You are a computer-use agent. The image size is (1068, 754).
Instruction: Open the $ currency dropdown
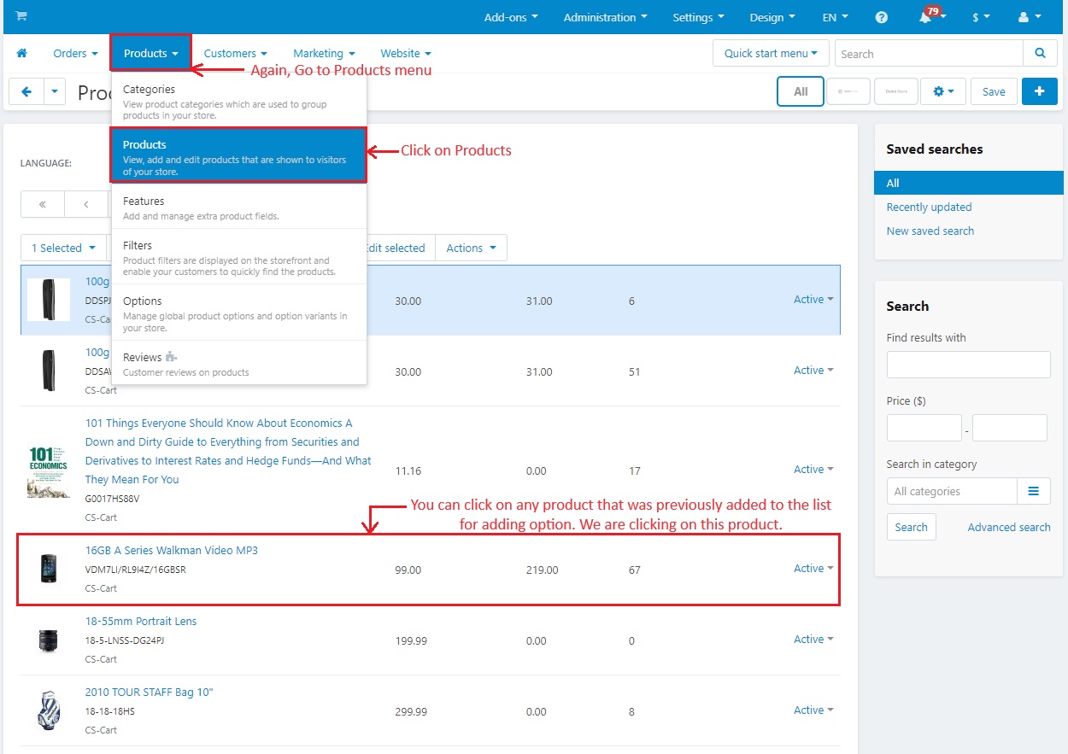click(x=981, y=17)
